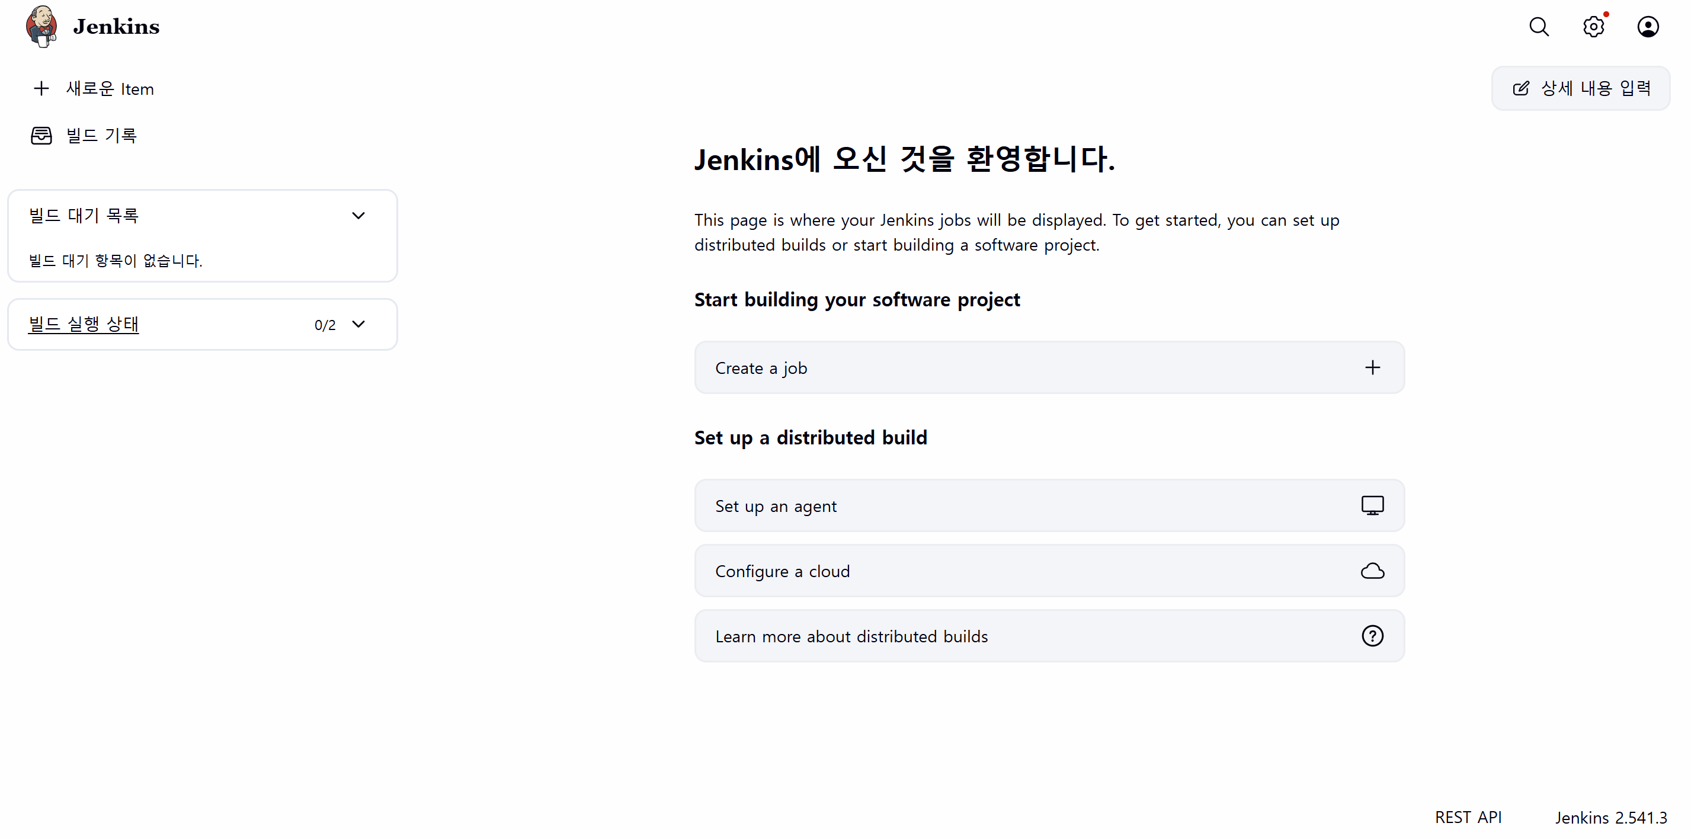
Task: Click the REST API link
Action: 1468,816
